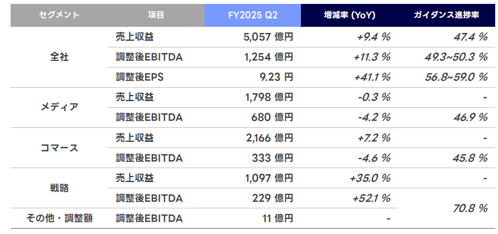The height and width of the screenshot is (234, 498).
Task: Click the その他・調整額 segment cell
Action: point(59,218)
